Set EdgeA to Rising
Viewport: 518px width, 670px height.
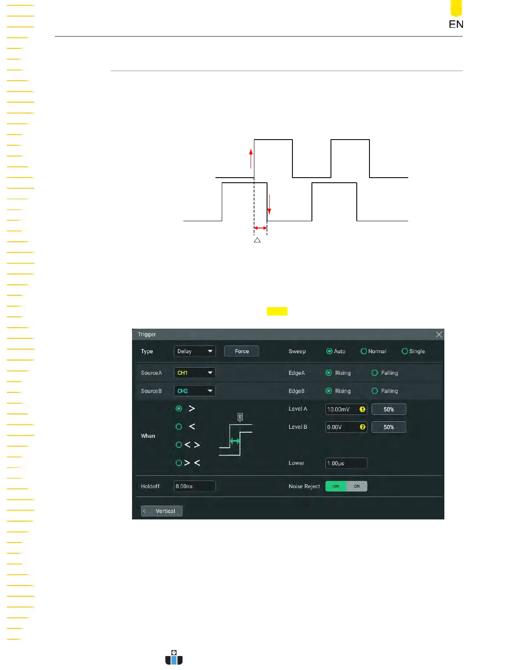pos(338,373)
